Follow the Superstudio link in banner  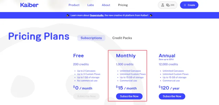tap(96, 15)
